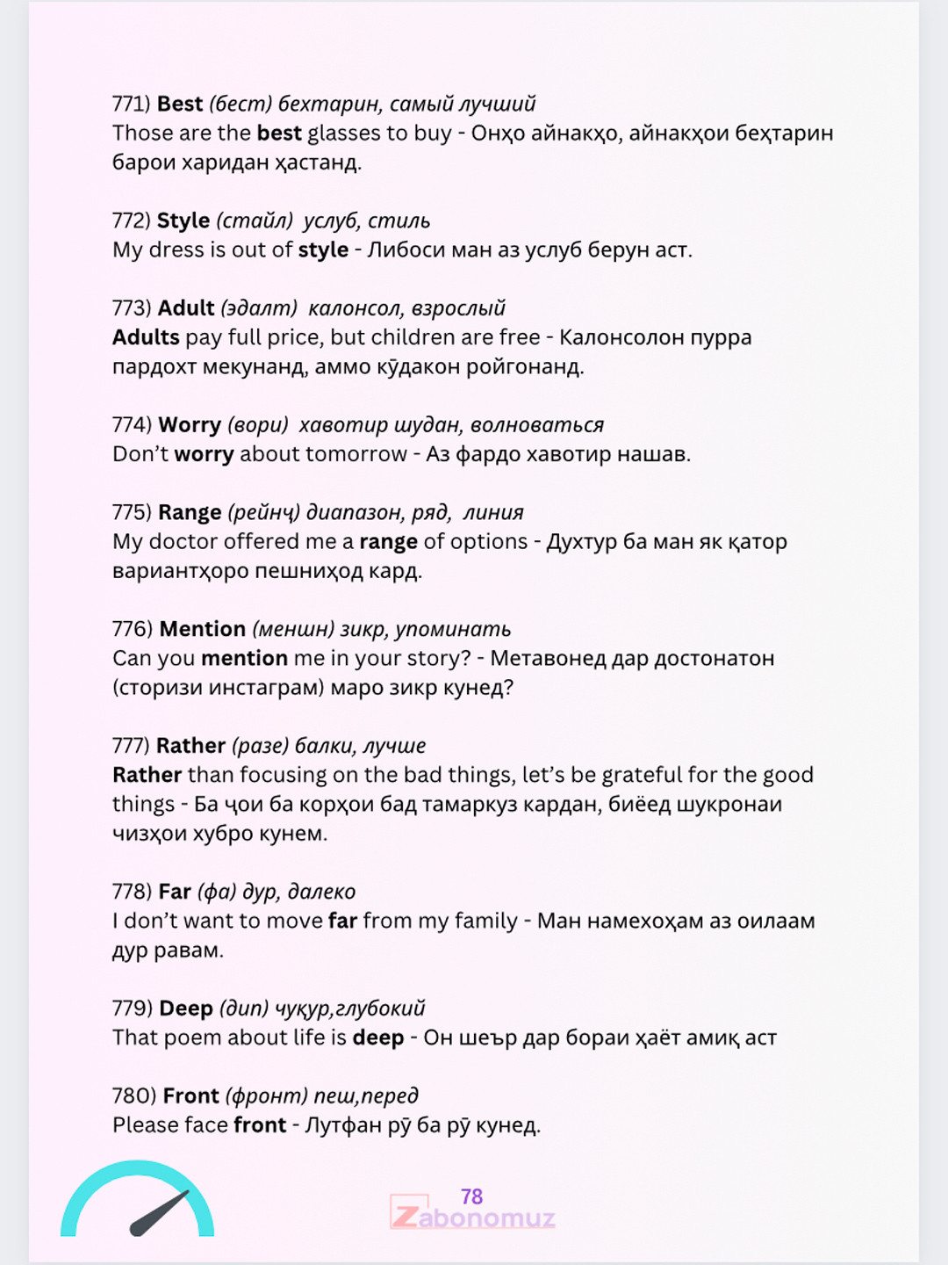This screenshot has width=948, height=1265.
Task: Click the sentence "Don't worry about tomorrow"
Action: [x=260, y=454]
